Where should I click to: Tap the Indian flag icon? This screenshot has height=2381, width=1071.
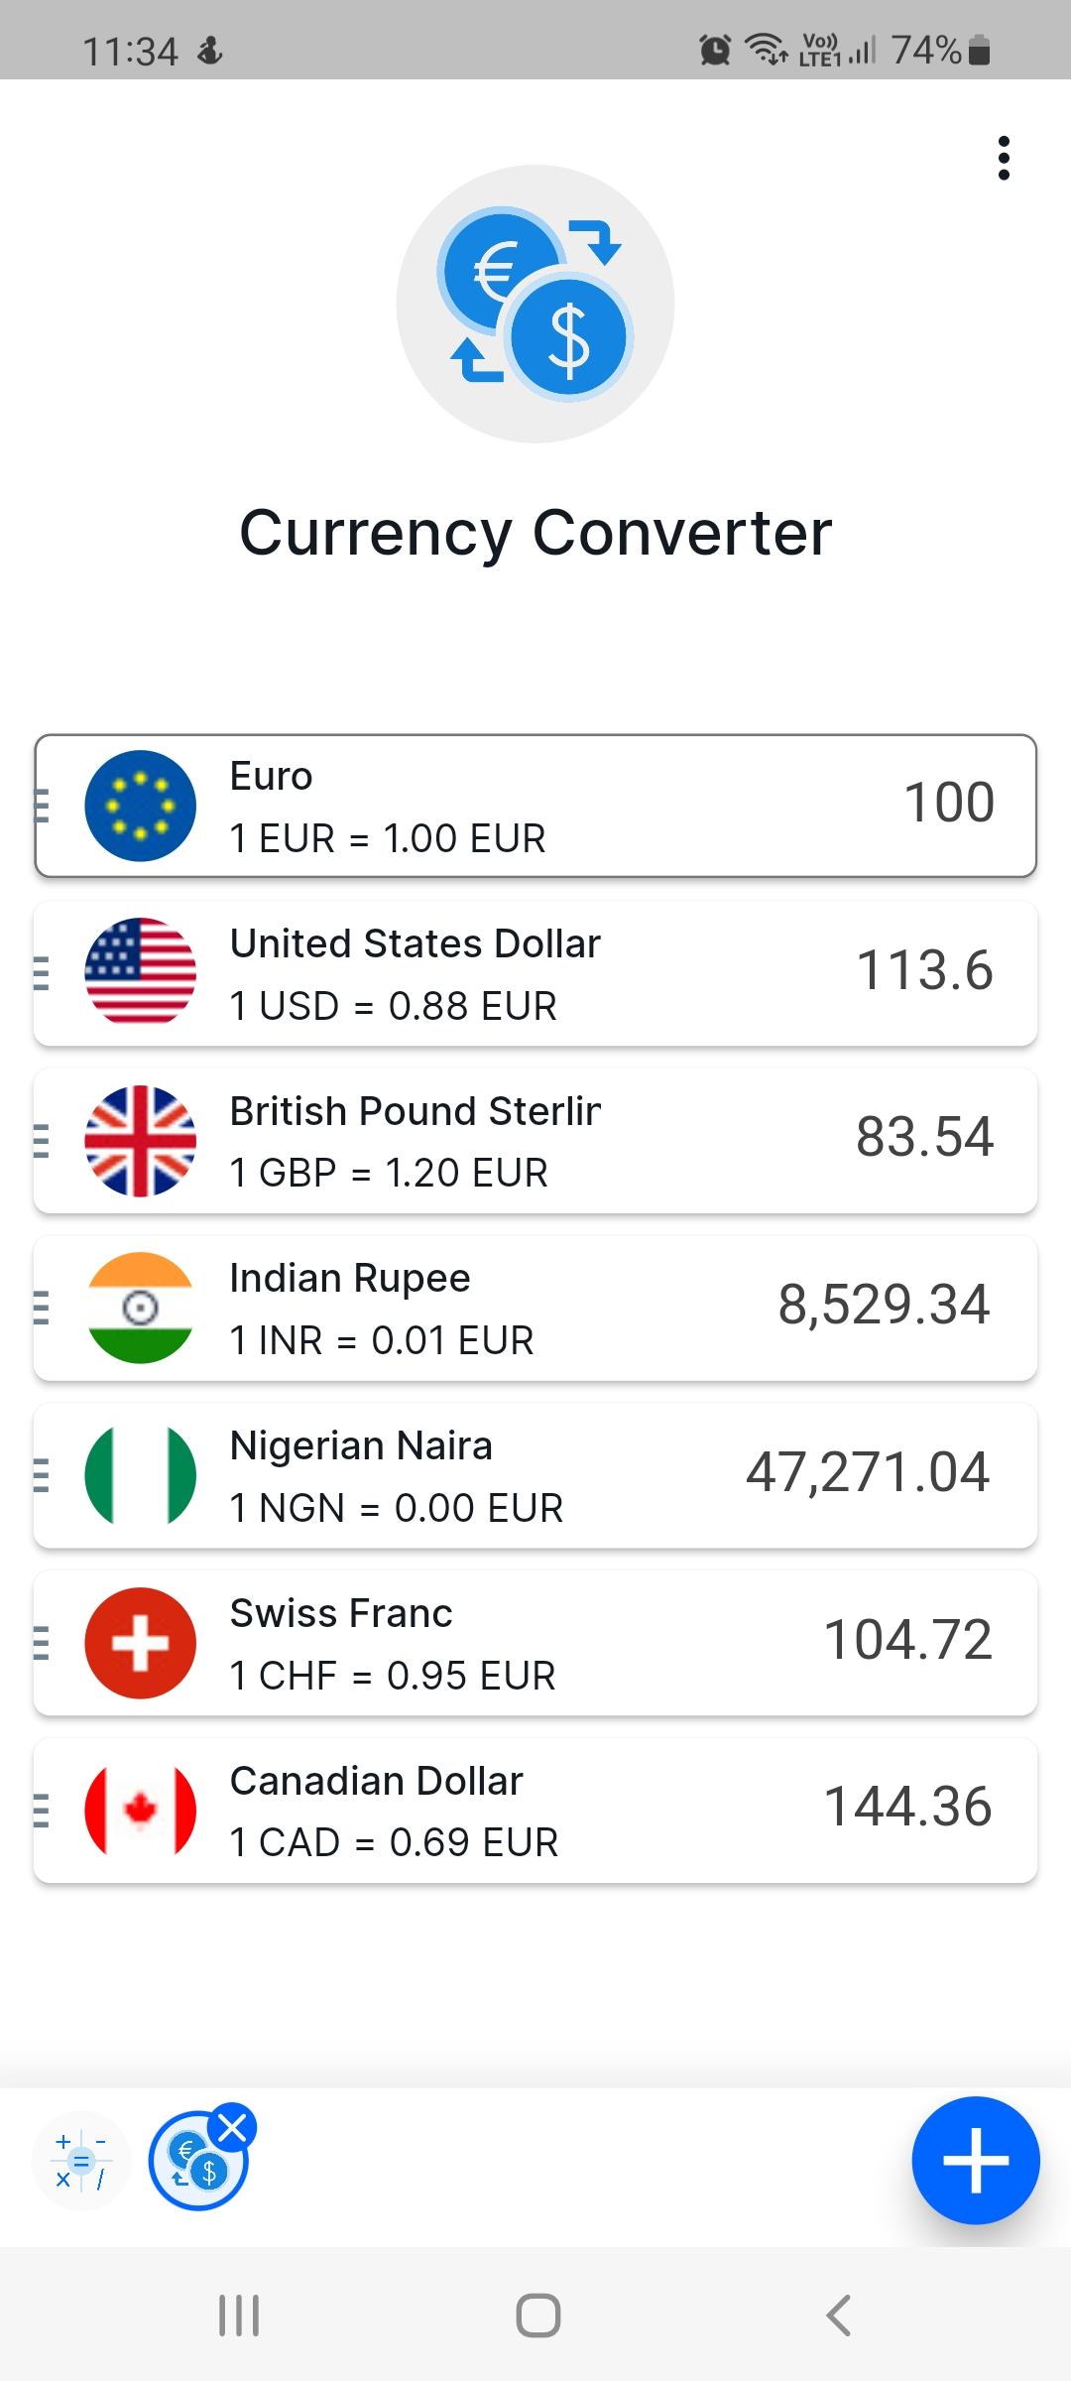141,1308
